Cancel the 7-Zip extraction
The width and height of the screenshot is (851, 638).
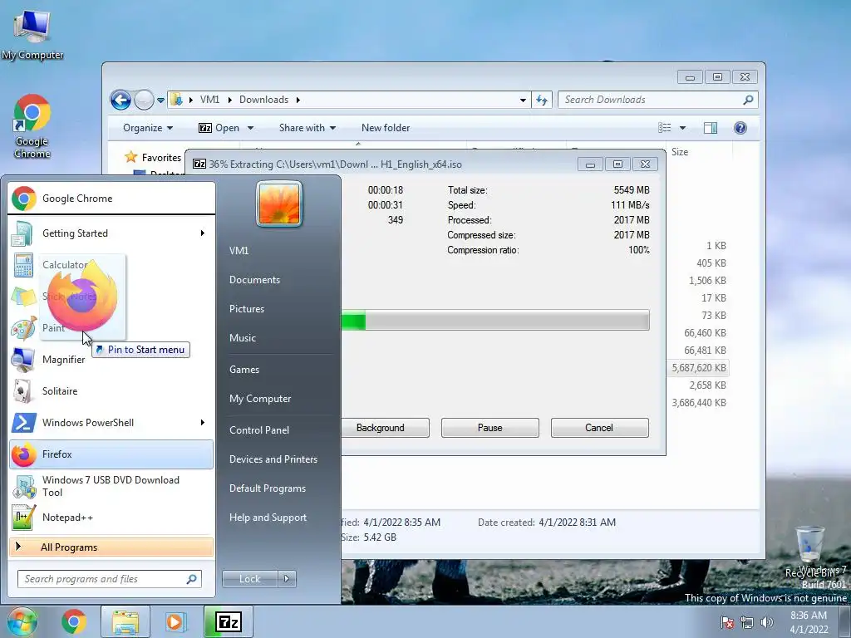tap(599, 428)
